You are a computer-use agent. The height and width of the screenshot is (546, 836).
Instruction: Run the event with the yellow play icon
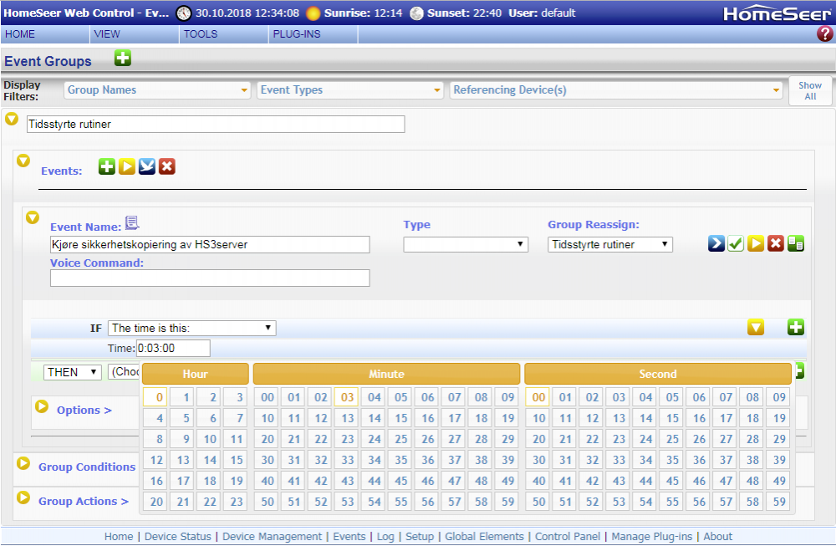(x=756, y=243)
